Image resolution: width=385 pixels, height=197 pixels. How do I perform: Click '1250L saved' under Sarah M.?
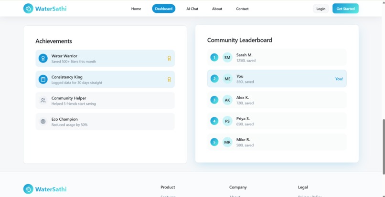[x=246, y=61]
